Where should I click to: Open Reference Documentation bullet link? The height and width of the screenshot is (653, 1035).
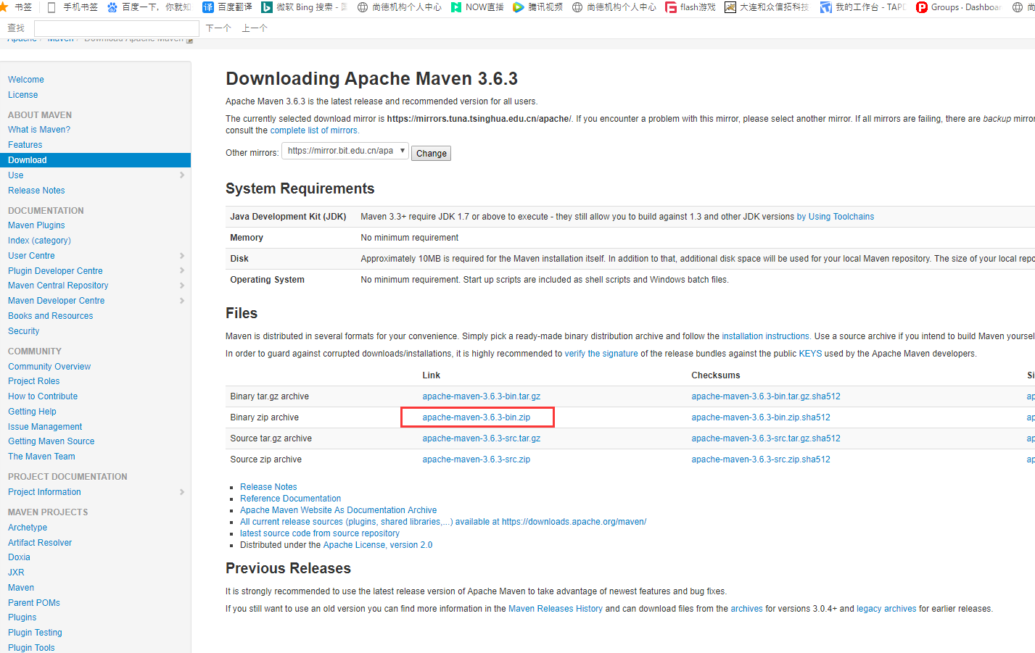(290, 499)
